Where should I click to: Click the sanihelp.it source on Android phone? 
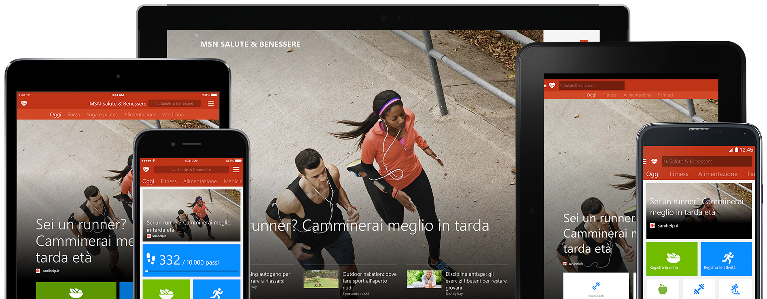[x=664, y=226]
